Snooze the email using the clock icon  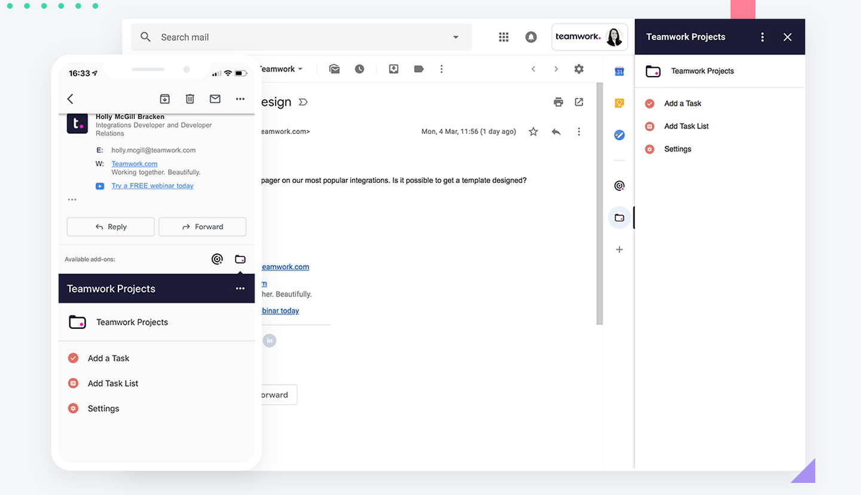pos(359,69)
